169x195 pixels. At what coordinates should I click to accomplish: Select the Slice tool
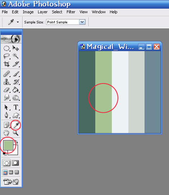tap(16, 64)
